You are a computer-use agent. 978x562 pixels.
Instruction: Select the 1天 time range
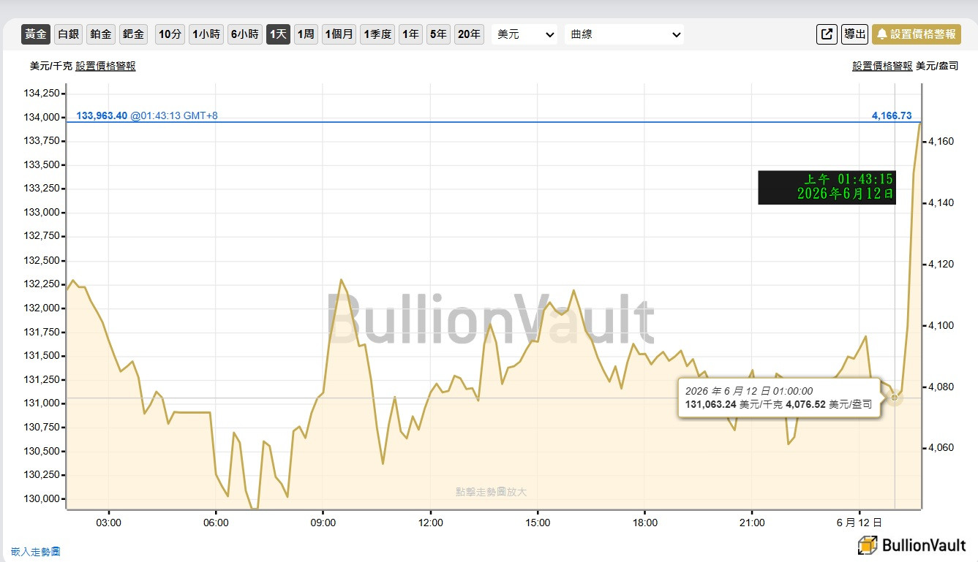tap(279, 34)
